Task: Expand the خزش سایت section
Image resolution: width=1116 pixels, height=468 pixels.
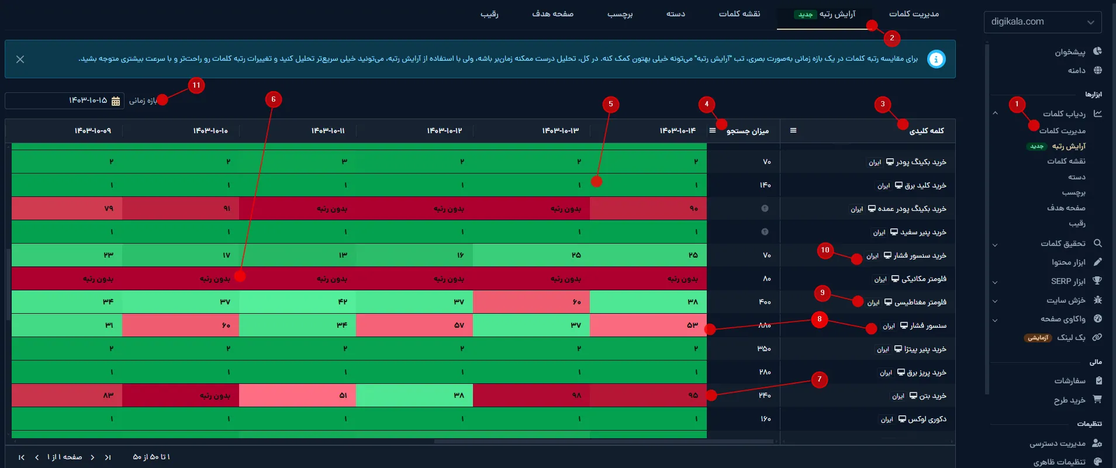Action: (x=995, y=301)
